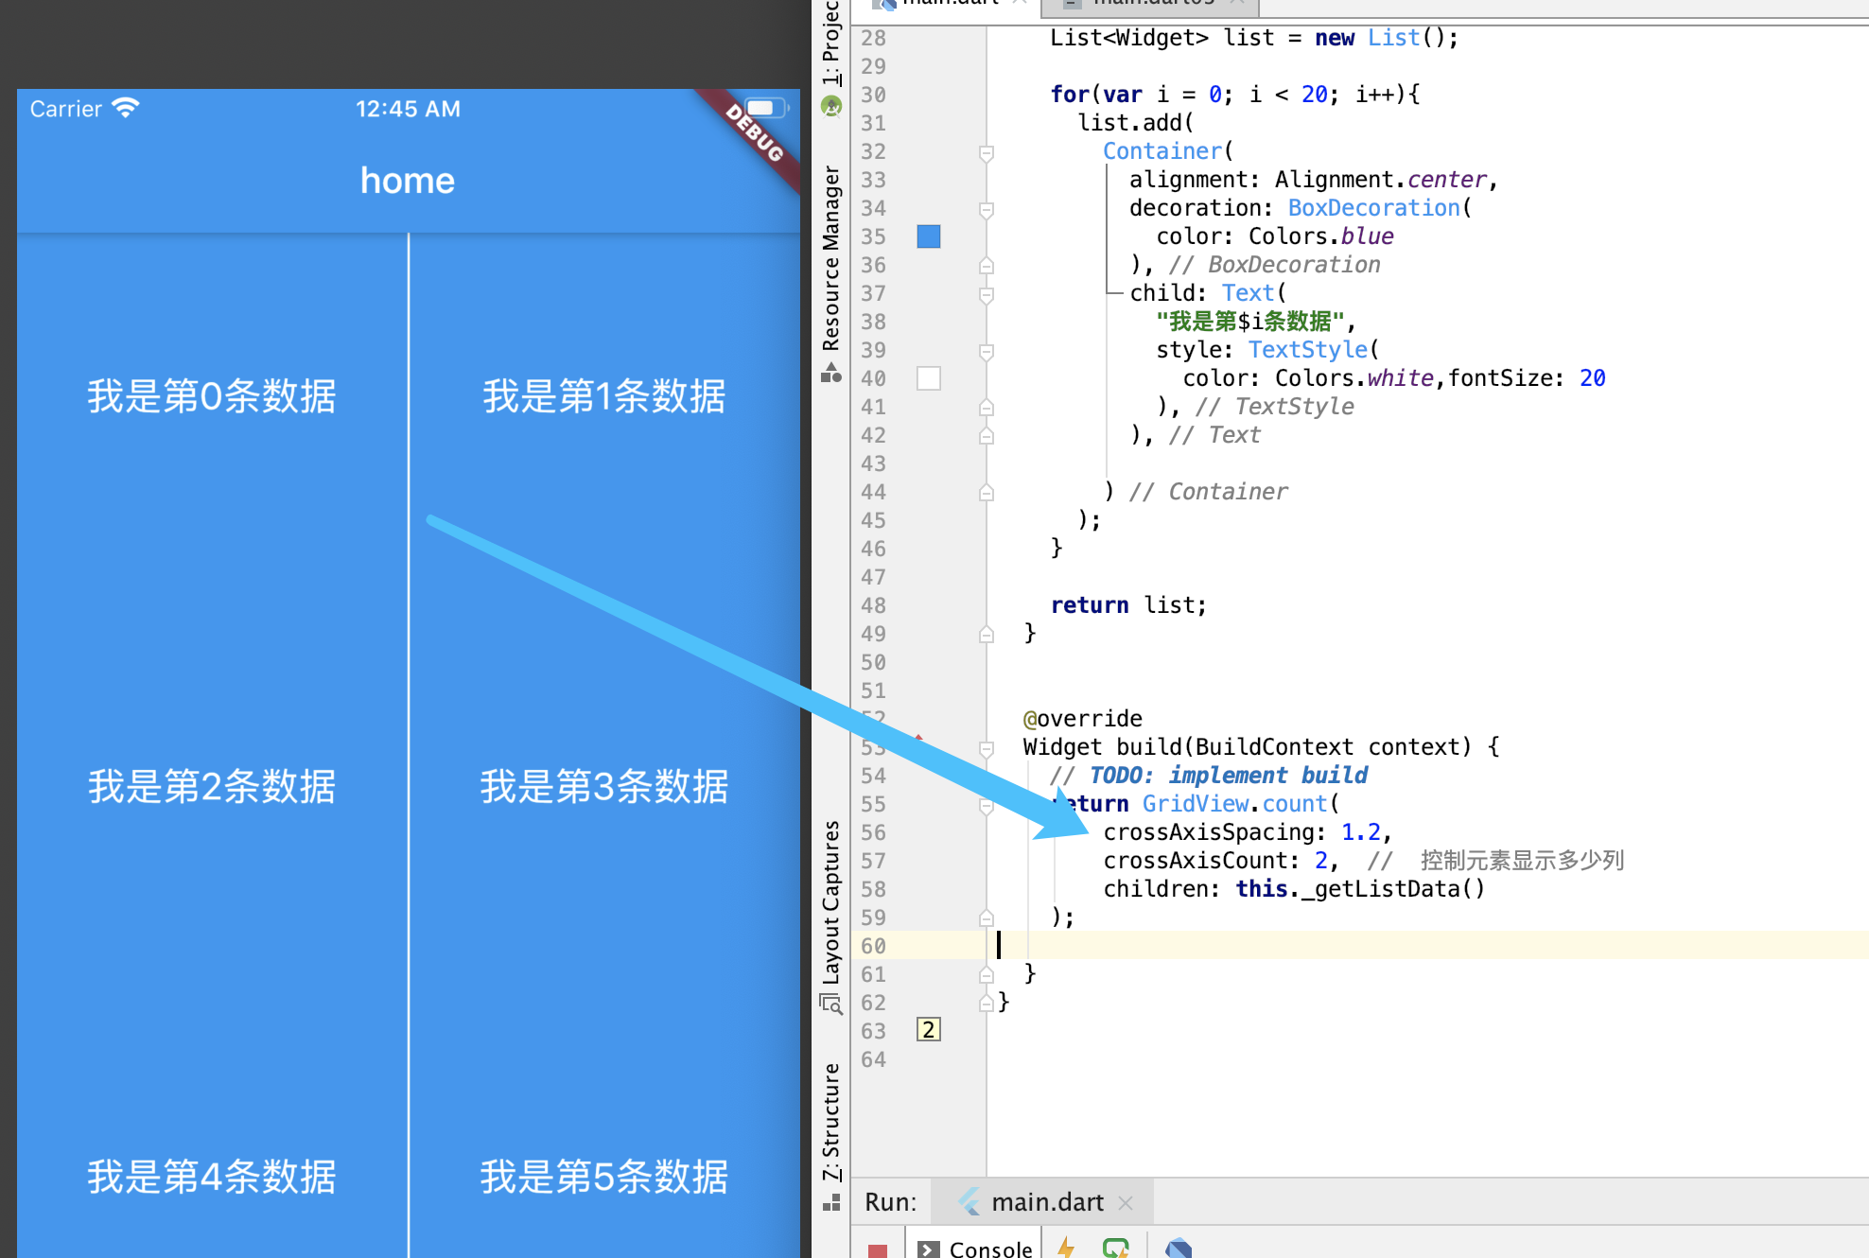Click the Resource Manager shapes icon
Viewport: 1869px width, 1258px height.
831,373
